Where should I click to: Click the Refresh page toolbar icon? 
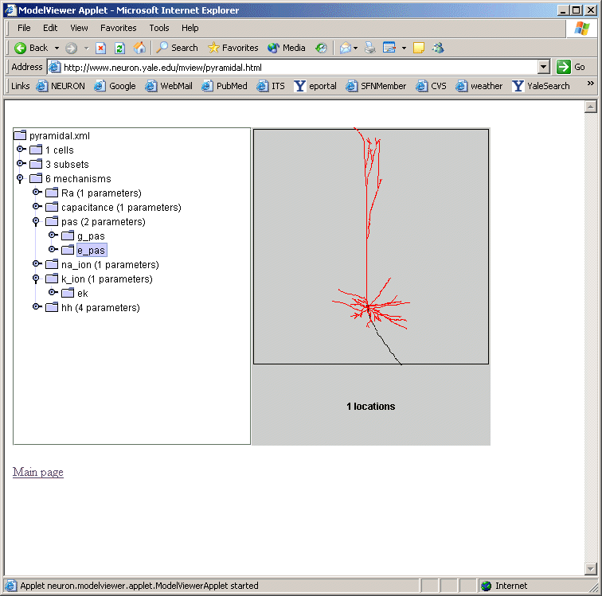[x=119, y=48]
